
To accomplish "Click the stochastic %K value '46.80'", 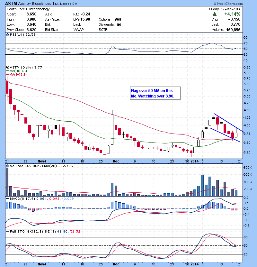I will point(62,231).
